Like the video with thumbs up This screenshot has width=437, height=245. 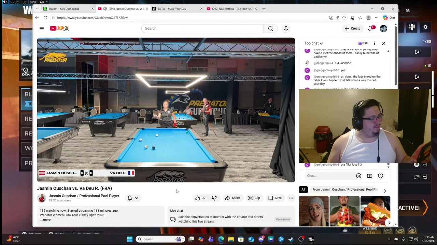[200, 198]
